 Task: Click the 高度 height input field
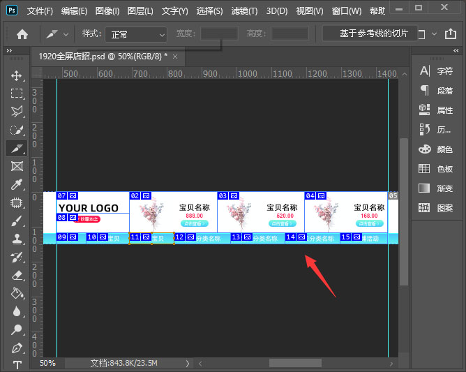tap(290, 34)
